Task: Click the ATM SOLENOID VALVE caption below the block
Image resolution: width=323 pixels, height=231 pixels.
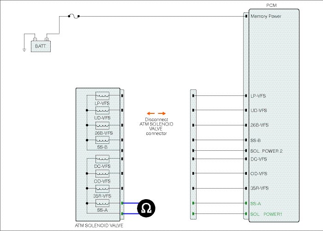Action: (x=99, y=225)
